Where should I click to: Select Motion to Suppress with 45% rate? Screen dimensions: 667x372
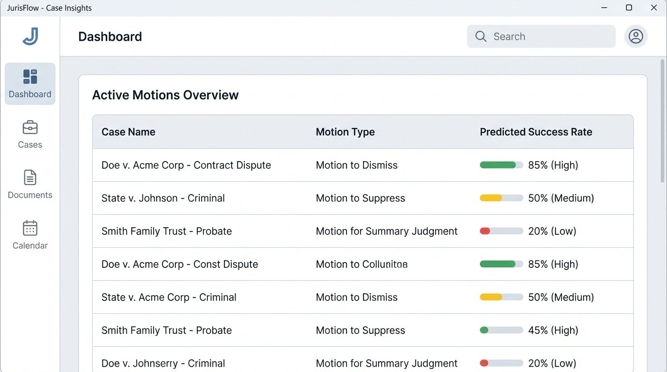pos(360,330)
